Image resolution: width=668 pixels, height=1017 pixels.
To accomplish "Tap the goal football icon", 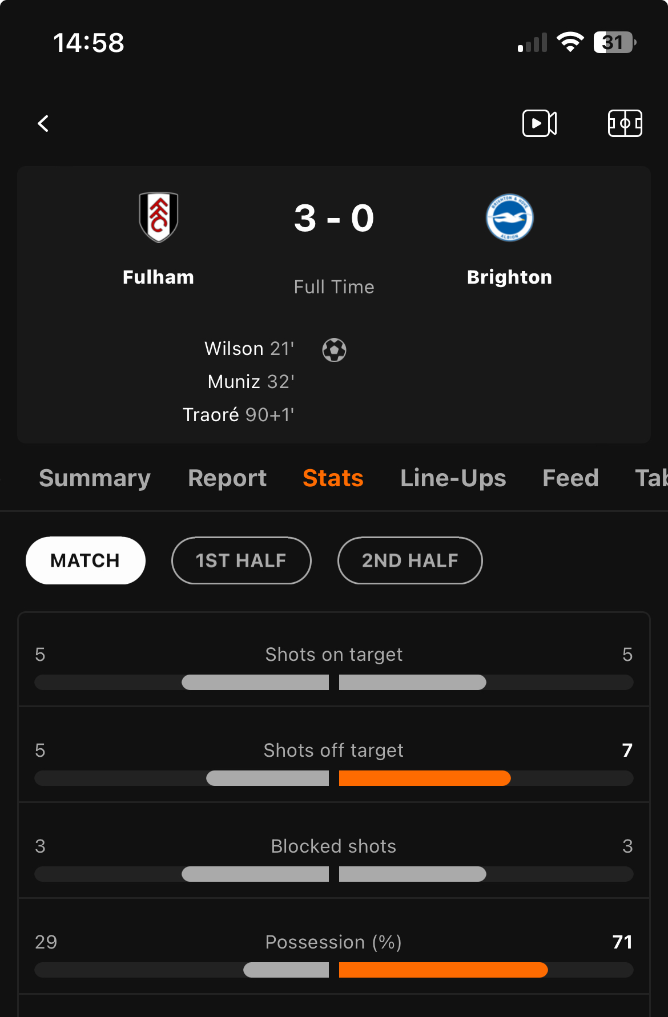I will [334, 350].
